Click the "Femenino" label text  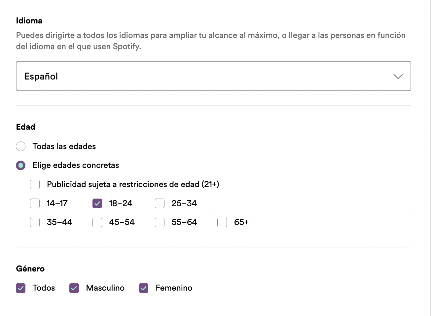[x=174, y=288]
